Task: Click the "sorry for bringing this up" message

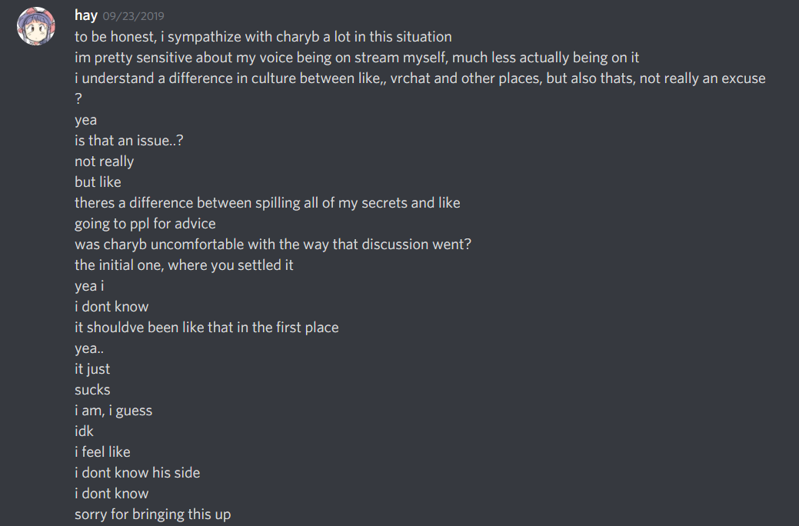Action: tap(152, 514)
